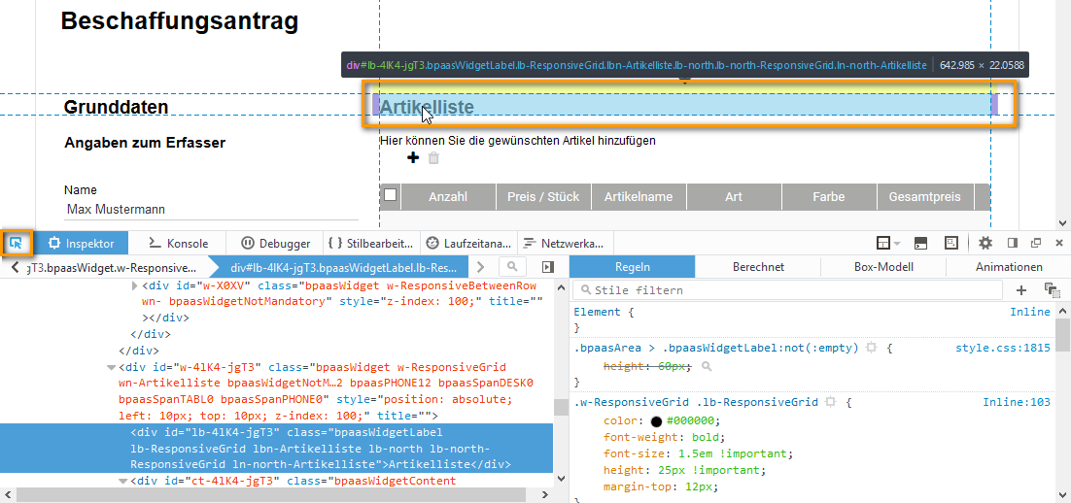Activate the element picker tool

point(17,243)
